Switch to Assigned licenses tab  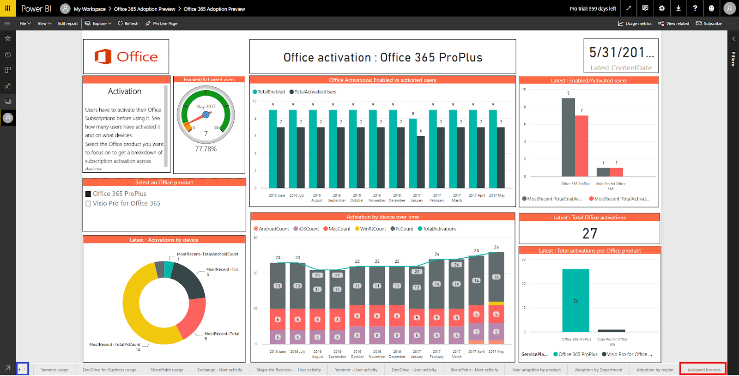click(x=704, y=370)
